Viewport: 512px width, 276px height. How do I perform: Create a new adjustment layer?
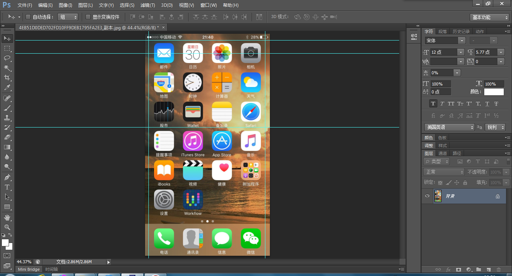click(469, 269)
